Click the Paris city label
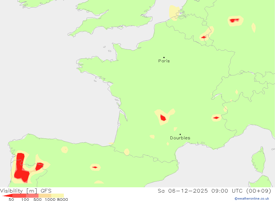 click(164, 61)
